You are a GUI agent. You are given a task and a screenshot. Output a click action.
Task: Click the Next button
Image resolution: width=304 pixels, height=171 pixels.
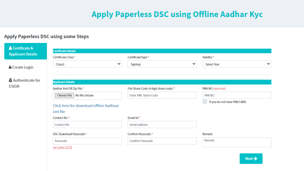[251, 159]
